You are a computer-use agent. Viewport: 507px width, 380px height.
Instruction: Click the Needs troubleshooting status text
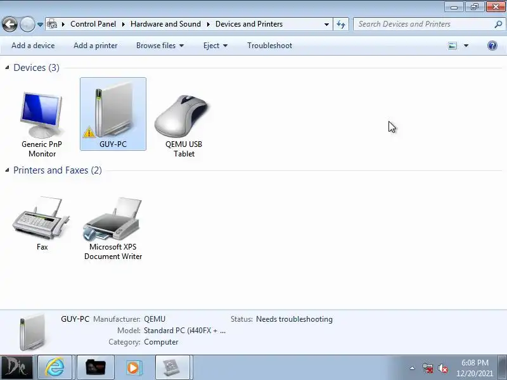click(x=294, y=319)
